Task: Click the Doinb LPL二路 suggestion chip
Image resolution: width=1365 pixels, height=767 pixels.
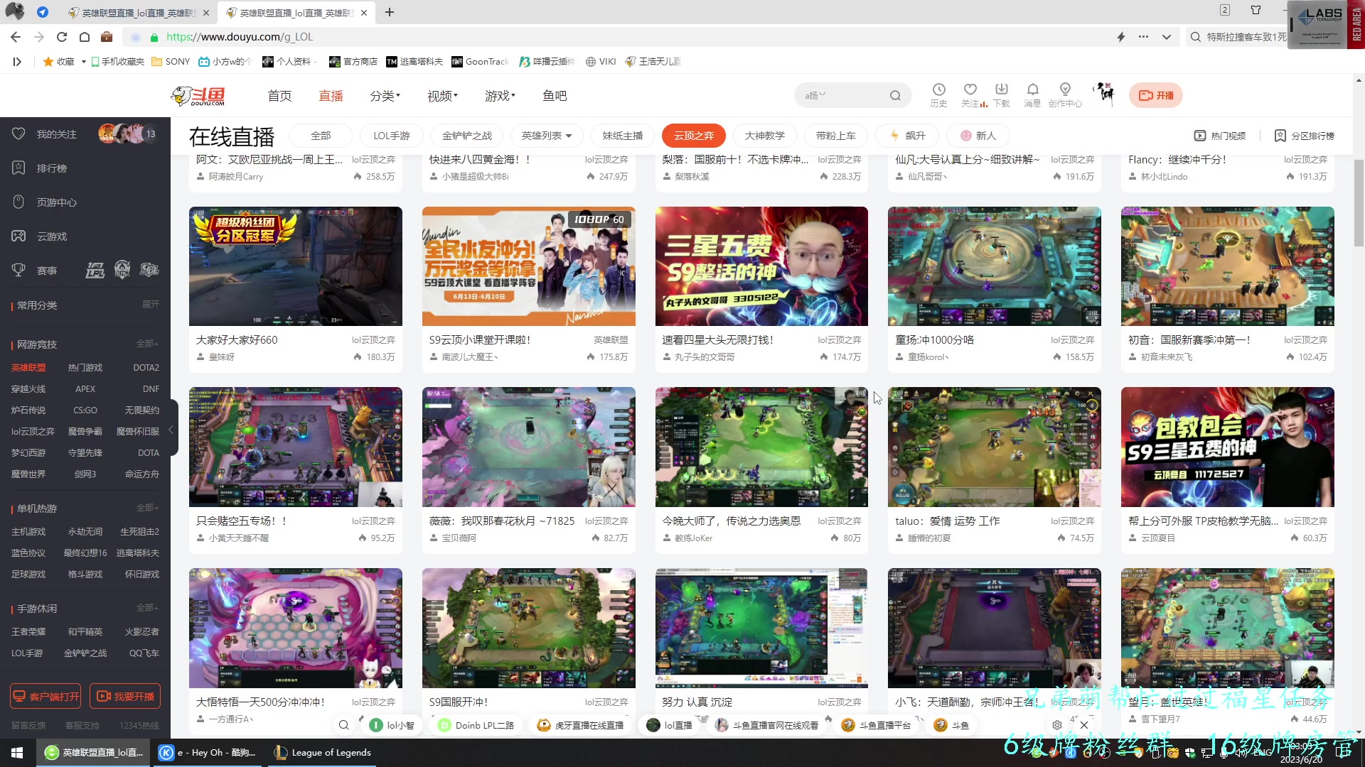Action: 476,725
